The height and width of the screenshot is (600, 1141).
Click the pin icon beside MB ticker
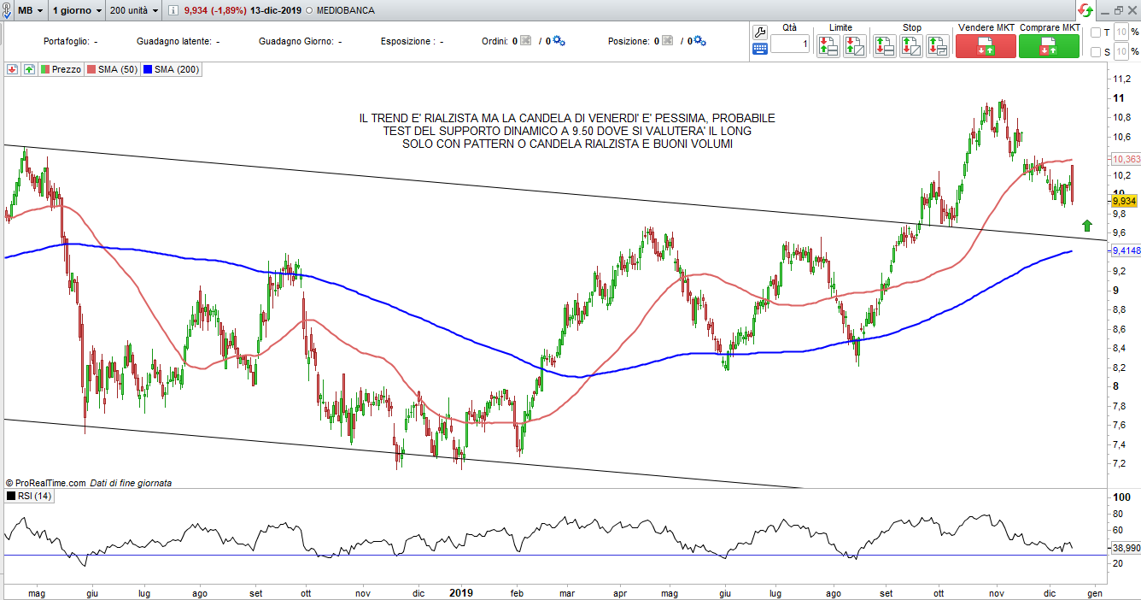(x=9, y=11)
